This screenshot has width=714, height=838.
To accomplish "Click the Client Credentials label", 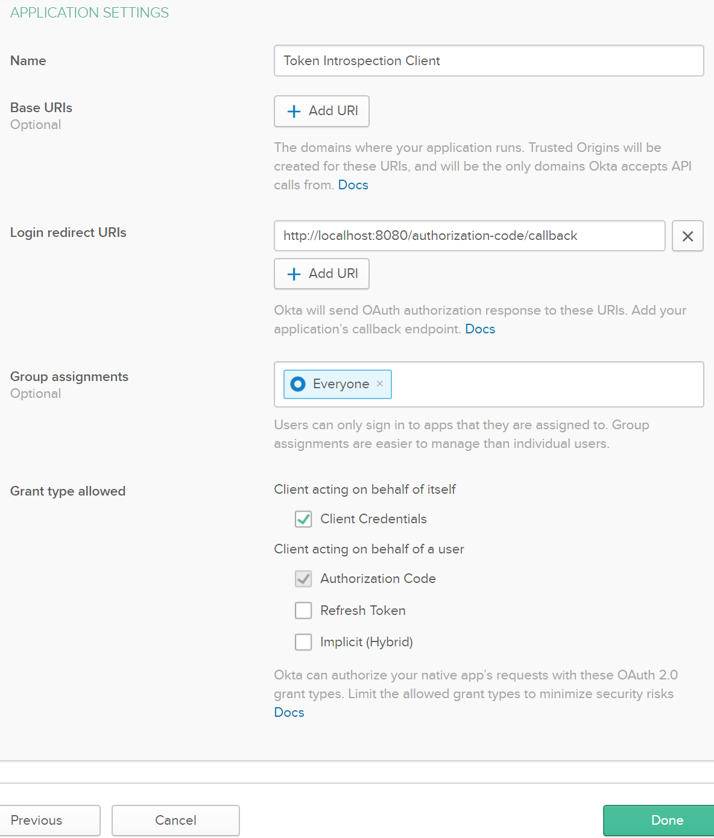I will 373,519.
